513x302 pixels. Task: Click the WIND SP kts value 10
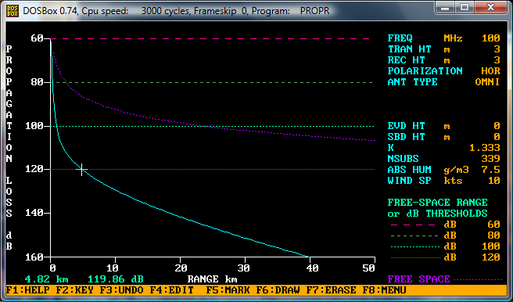tap(494, 181)
